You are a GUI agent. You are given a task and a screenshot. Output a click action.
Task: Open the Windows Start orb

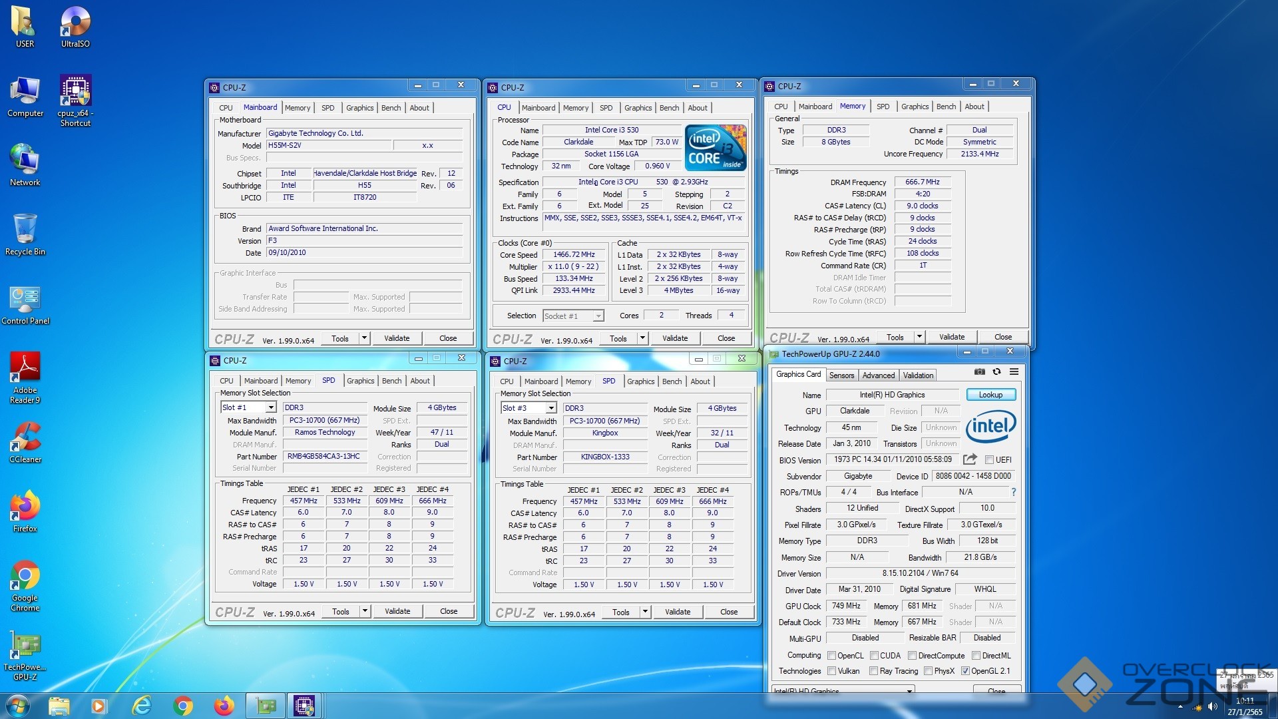pyautogui.click(x=18, y=706)
